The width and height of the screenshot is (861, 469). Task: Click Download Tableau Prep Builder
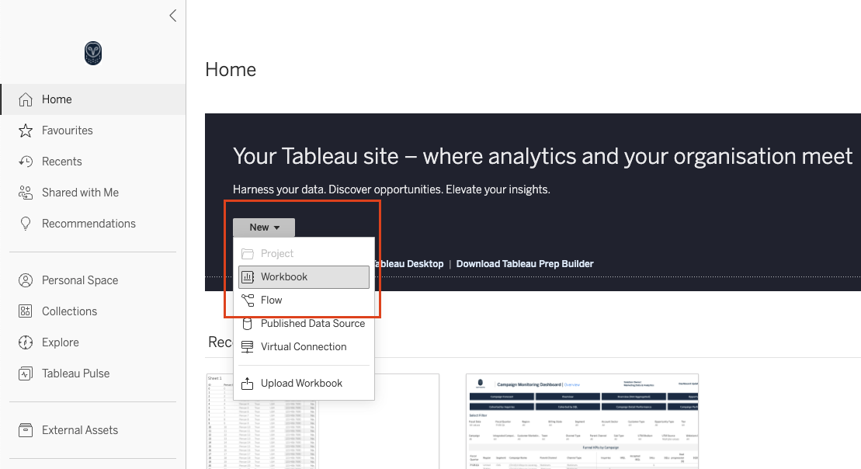click(x=523, y=263)
